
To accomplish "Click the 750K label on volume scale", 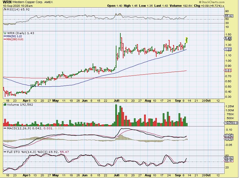I will pyautogui.click(x=230, y=114).
